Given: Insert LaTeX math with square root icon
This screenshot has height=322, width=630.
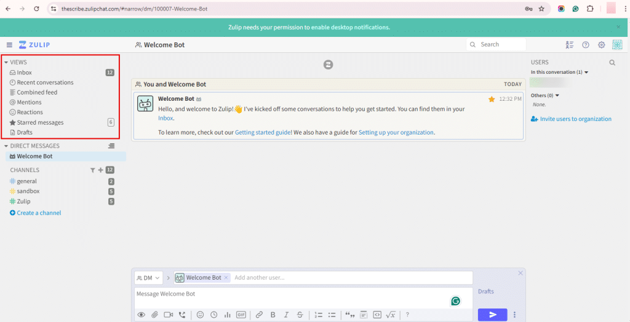Looking at the screenshot, I should tap(391, 315).
